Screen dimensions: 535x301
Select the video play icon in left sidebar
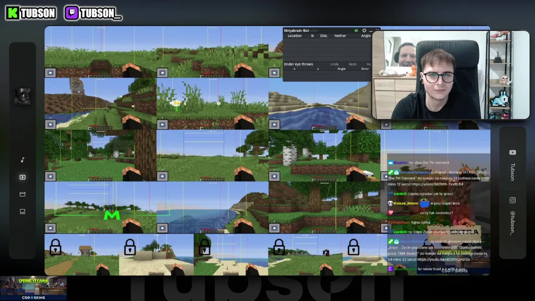tap(23, 177)
